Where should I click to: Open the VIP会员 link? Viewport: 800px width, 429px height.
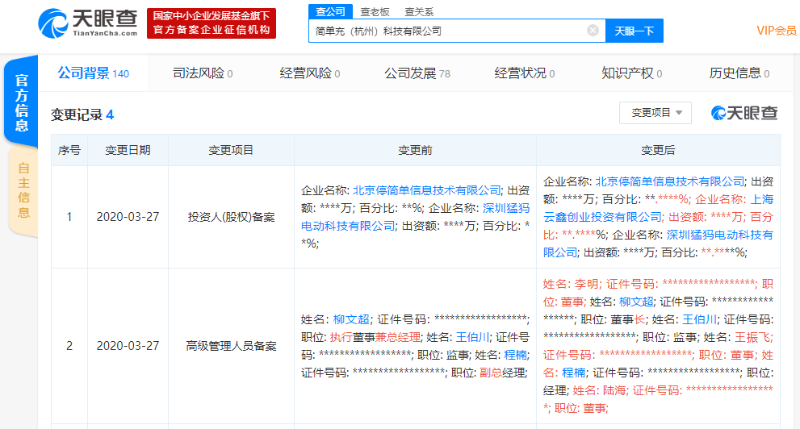click(x=777, y=31)
